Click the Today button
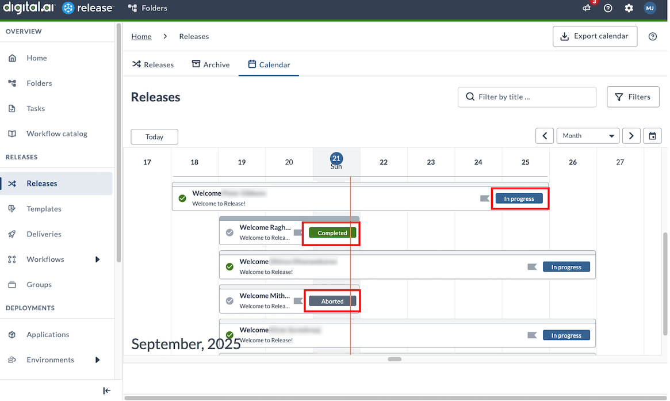Screen dimensions: 670x401 pyautogui.click(x=154, y=137)
